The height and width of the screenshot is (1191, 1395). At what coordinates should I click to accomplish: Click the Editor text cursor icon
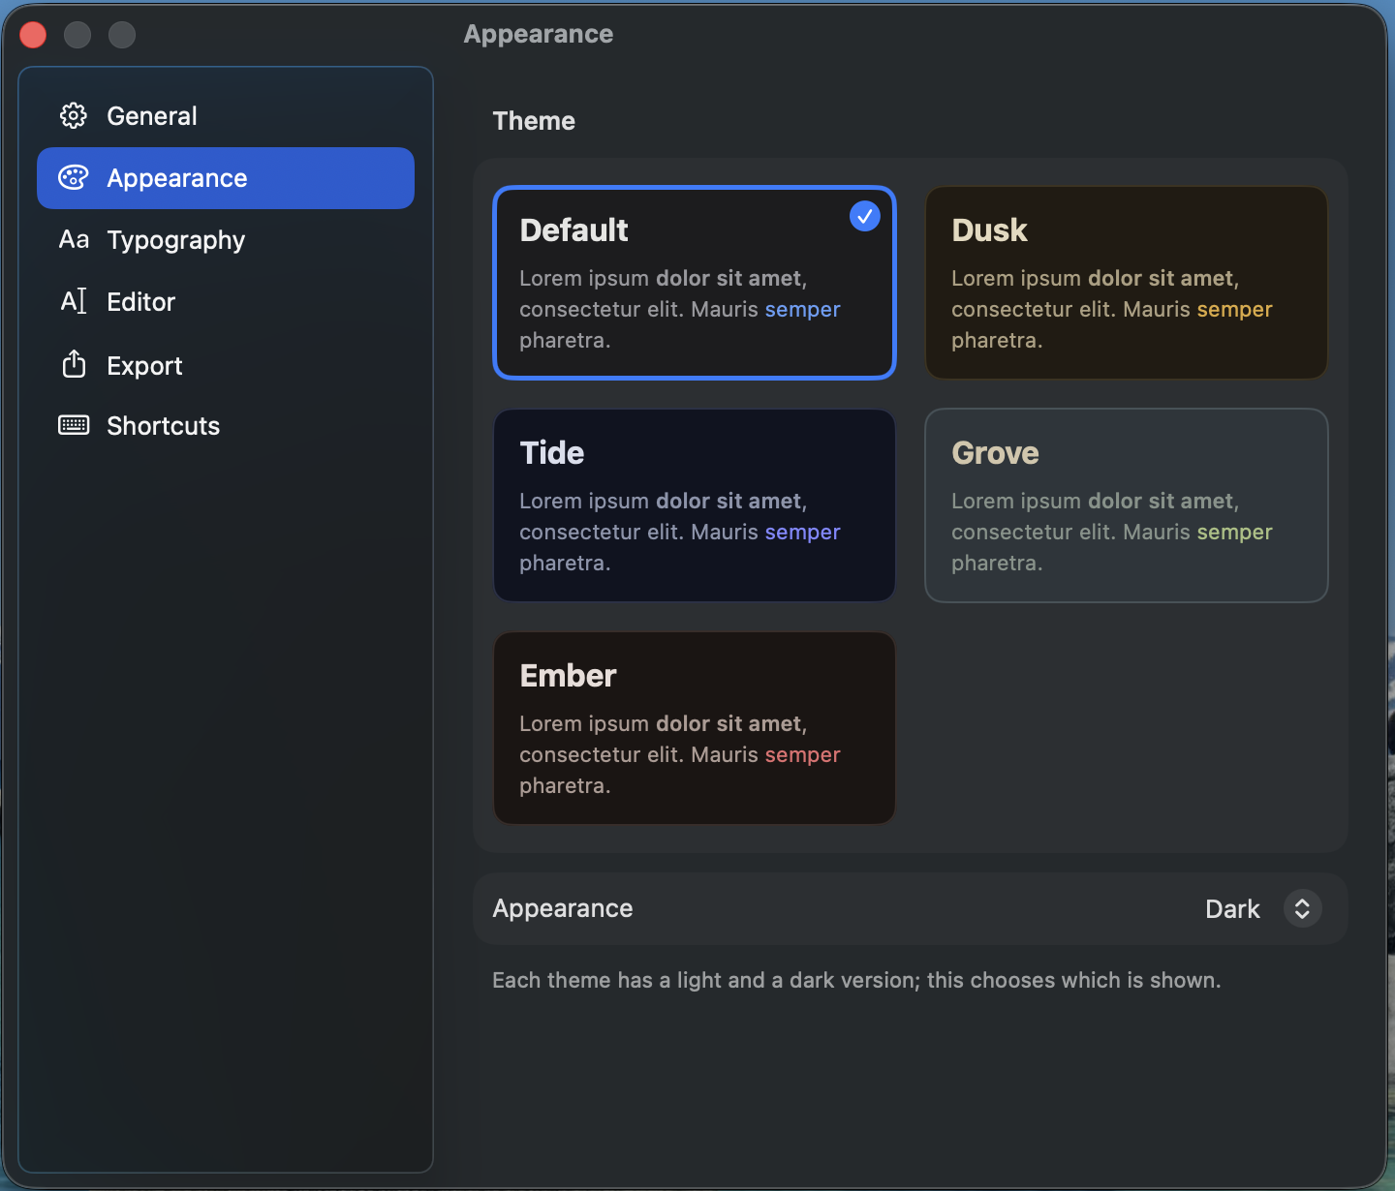(x=74, y=301)
